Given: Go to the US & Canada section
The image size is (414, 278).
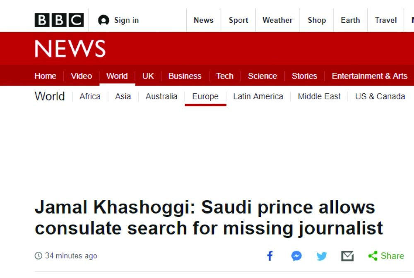Looking at the screenshot, I should click(379, 96).
